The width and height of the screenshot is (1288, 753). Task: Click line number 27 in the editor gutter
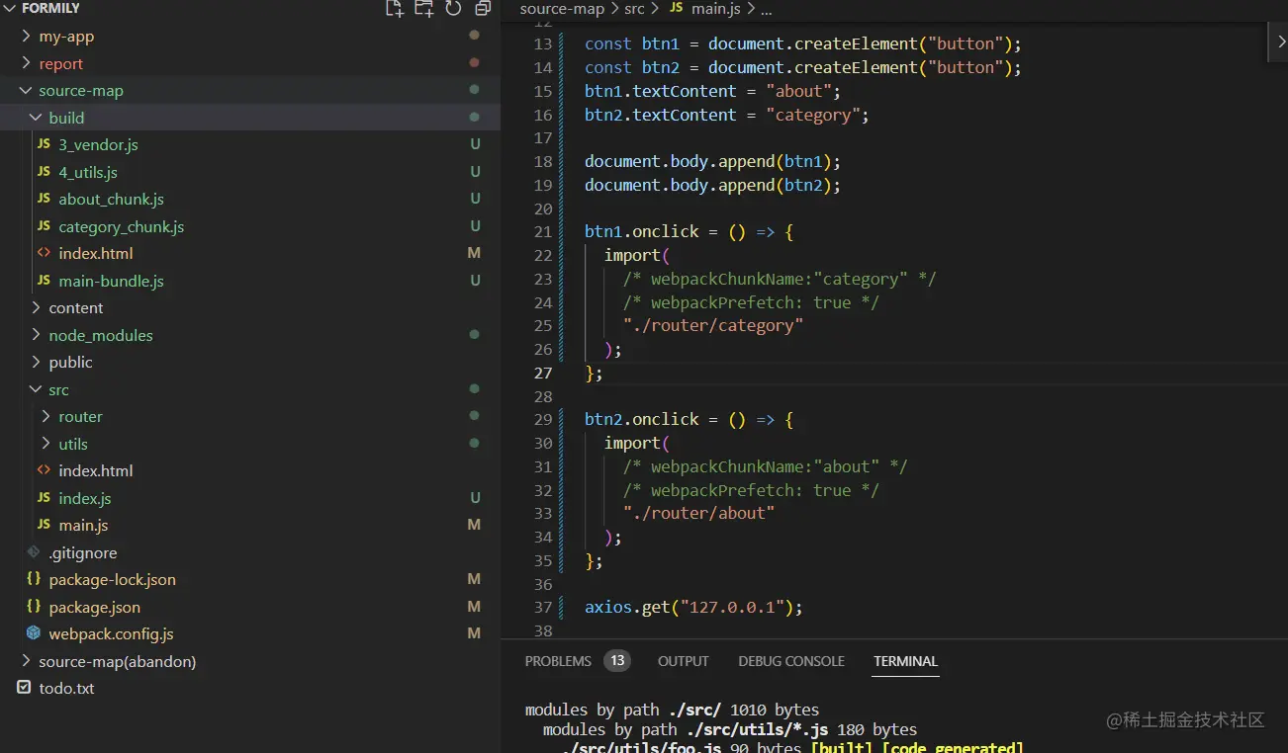tap(543, 374)
